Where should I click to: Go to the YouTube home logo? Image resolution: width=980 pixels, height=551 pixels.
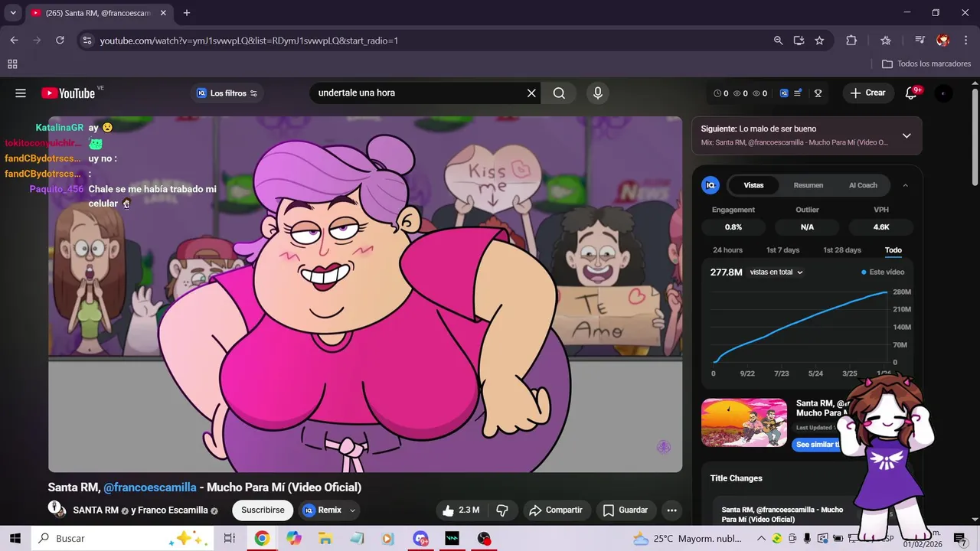[69, 93]
